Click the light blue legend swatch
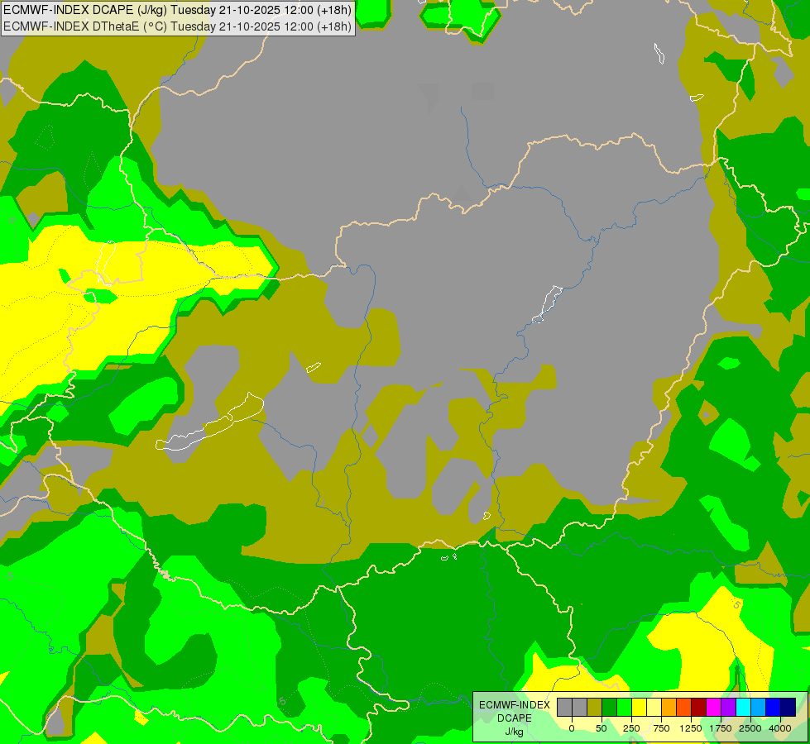810x744 pixels. point(759,707)
